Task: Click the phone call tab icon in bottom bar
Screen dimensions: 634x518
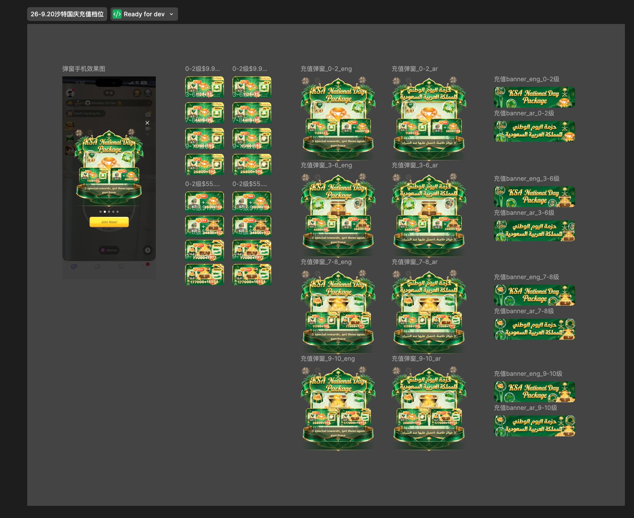Action: pyautogui.click(x=121, y=266)
